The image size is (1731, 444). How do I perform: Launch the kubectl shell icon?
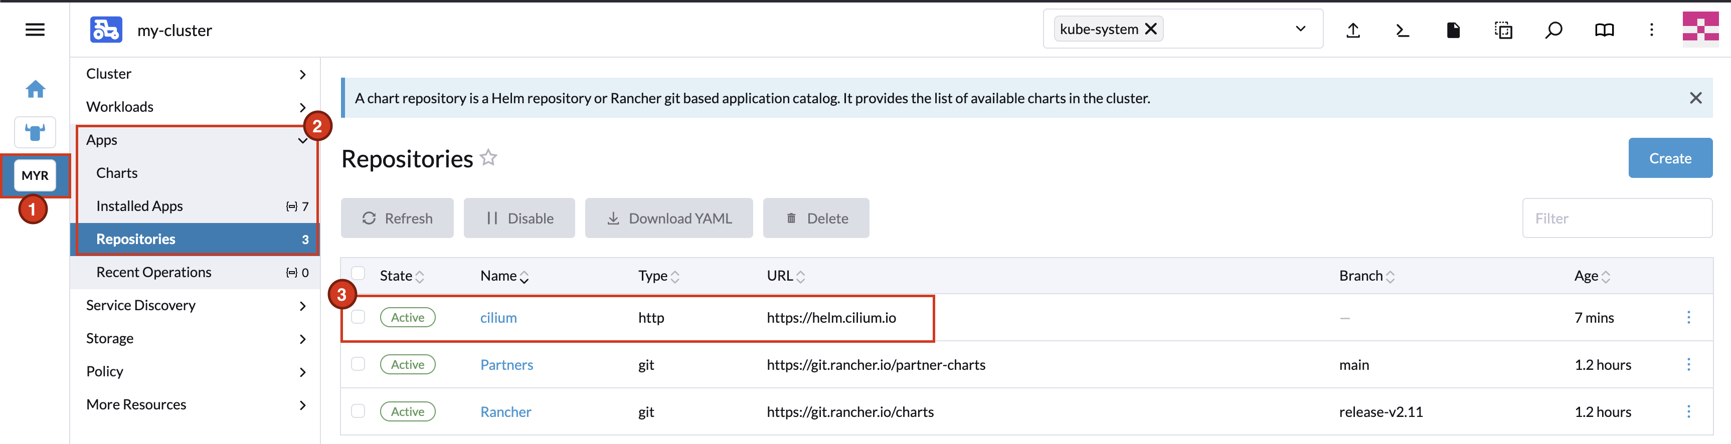tap(1403, 30)
